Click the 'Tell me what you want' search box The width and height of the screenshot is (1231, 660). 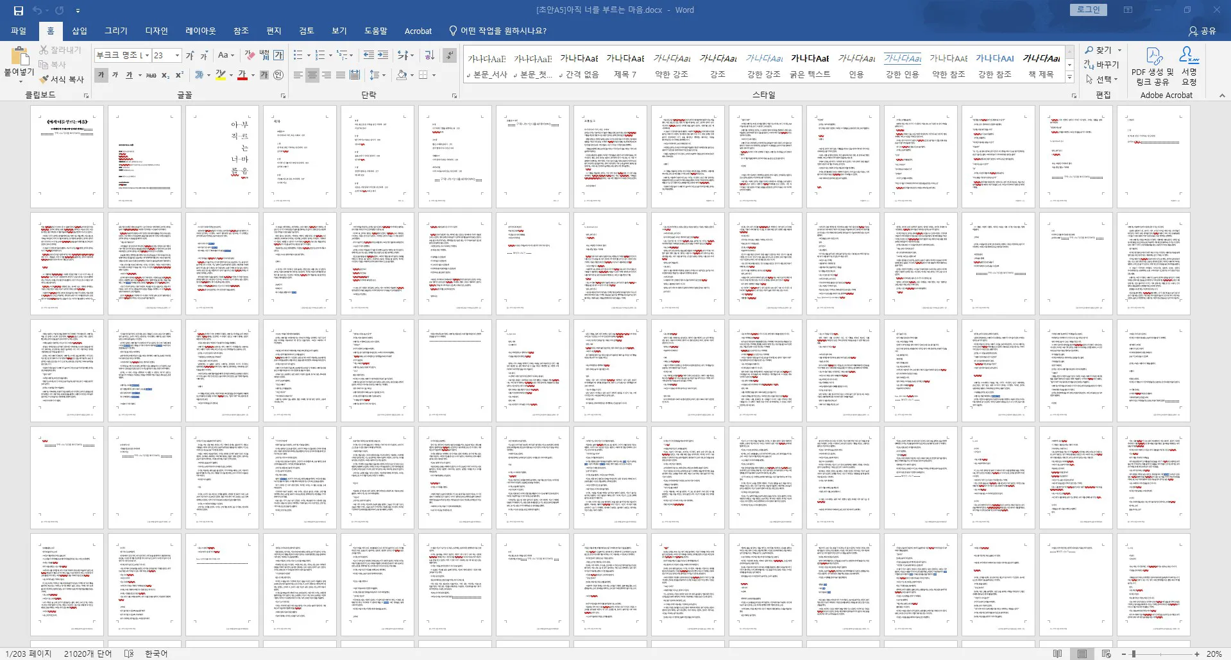click(498, 31)
